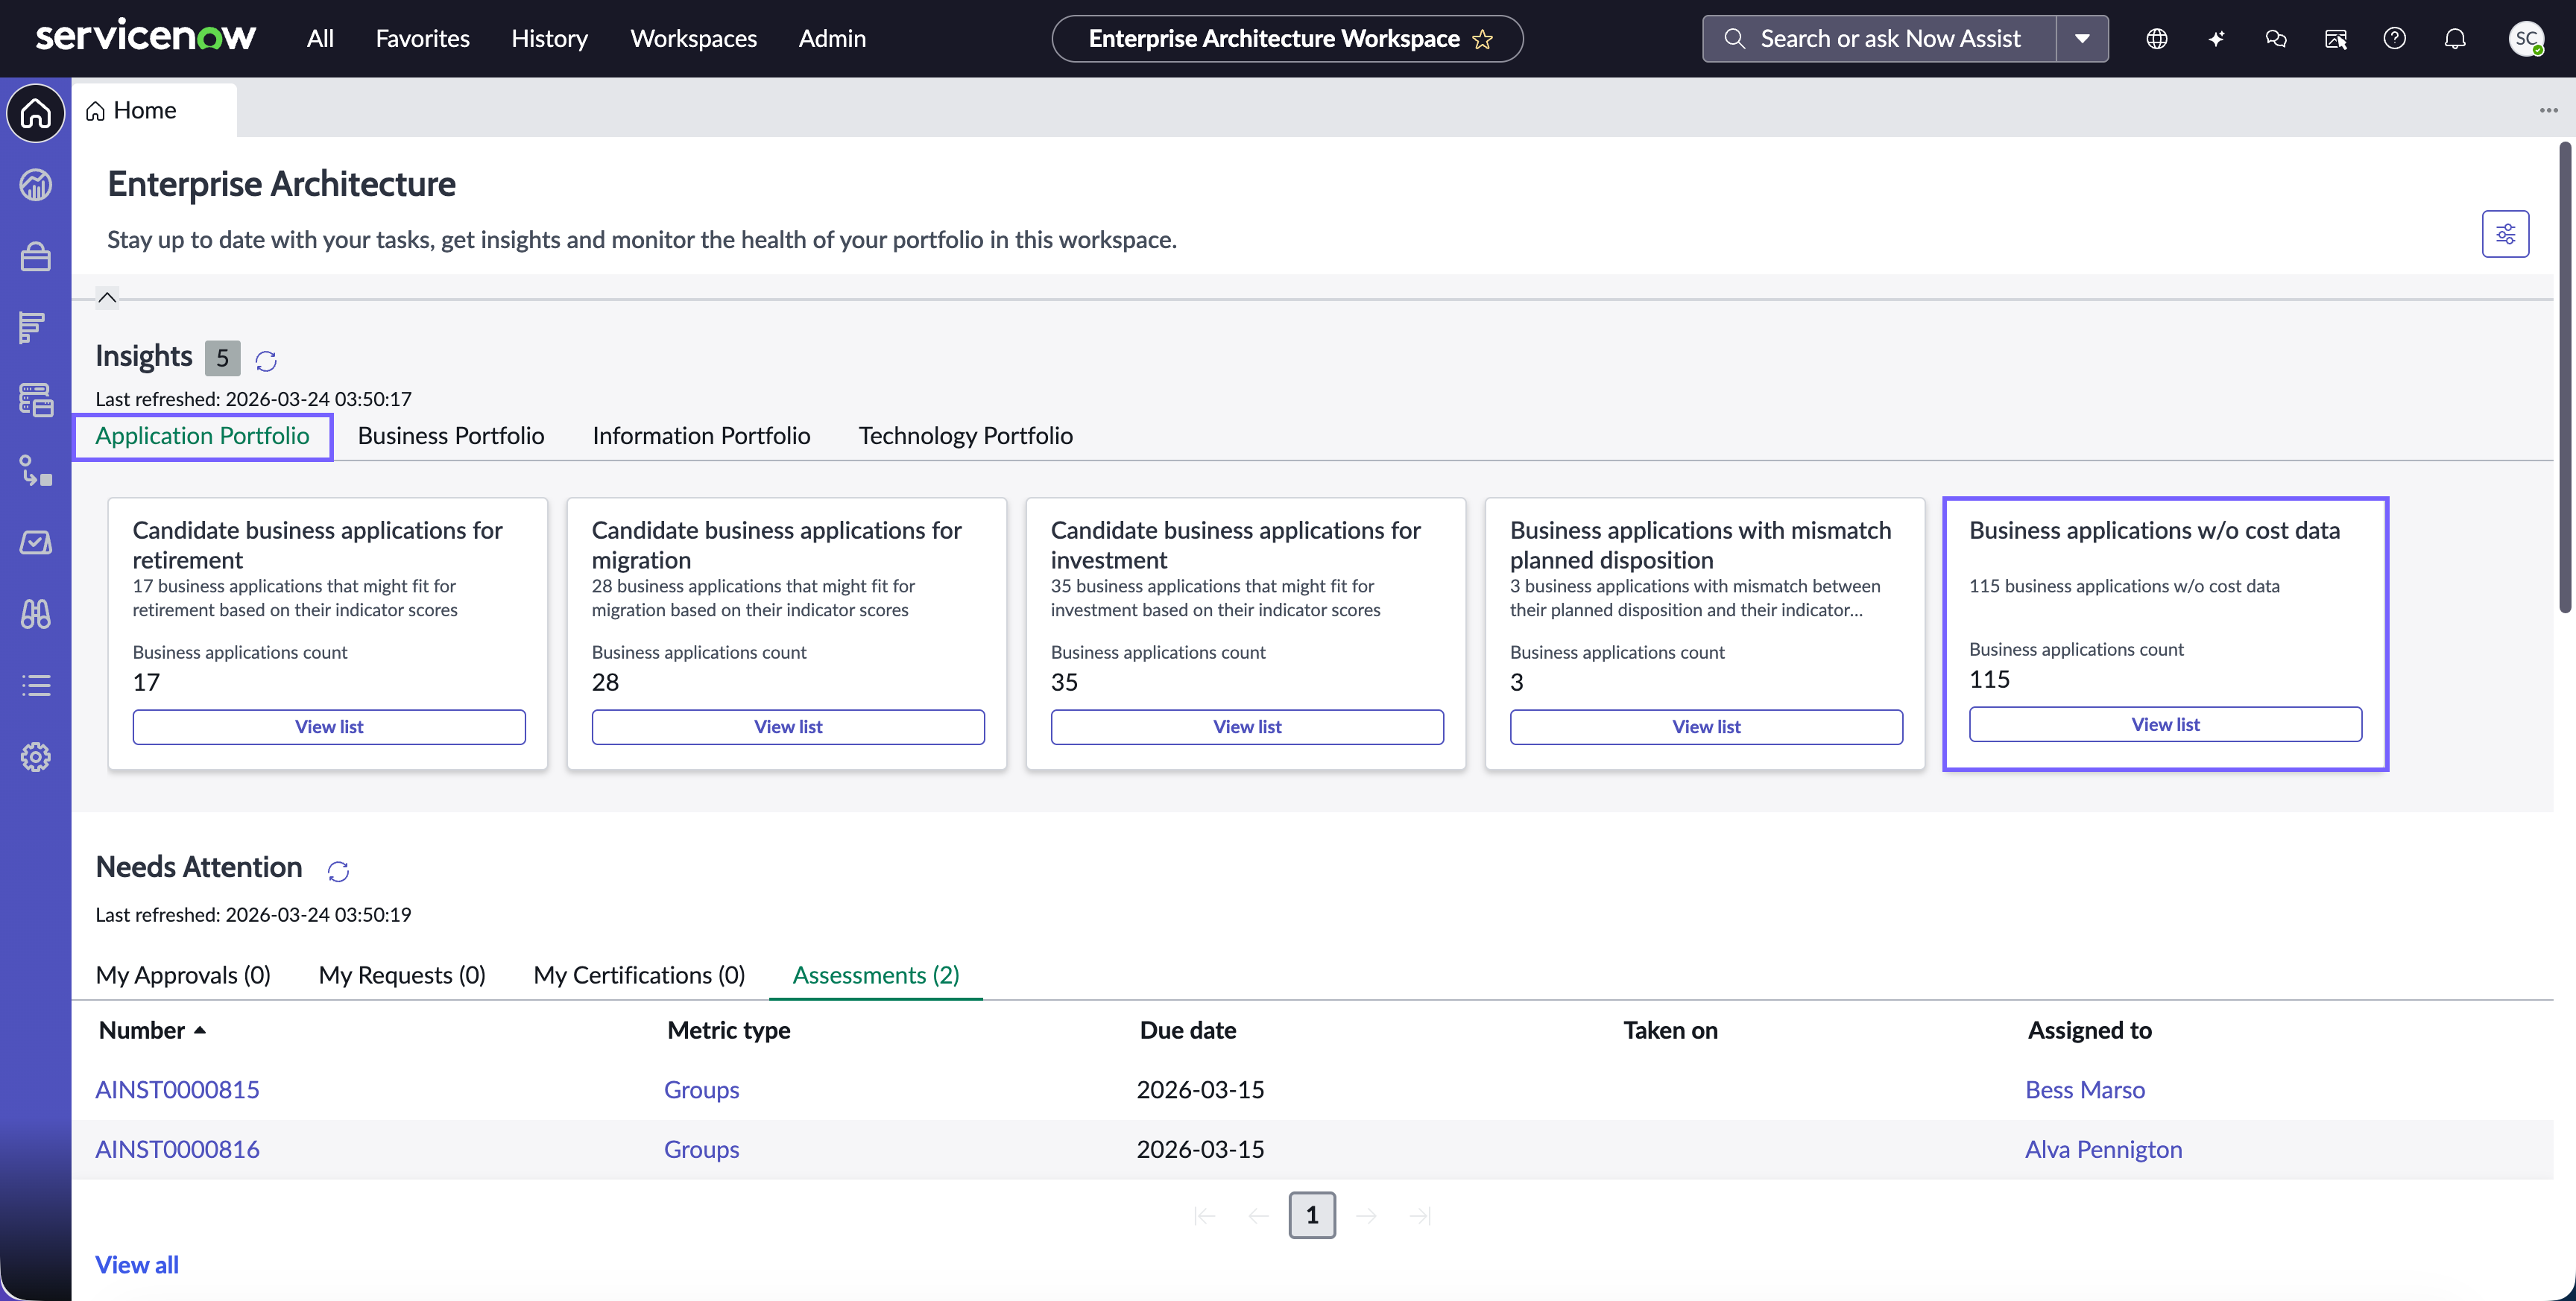Select the Assessments (2) tab

tap(876, 975)
